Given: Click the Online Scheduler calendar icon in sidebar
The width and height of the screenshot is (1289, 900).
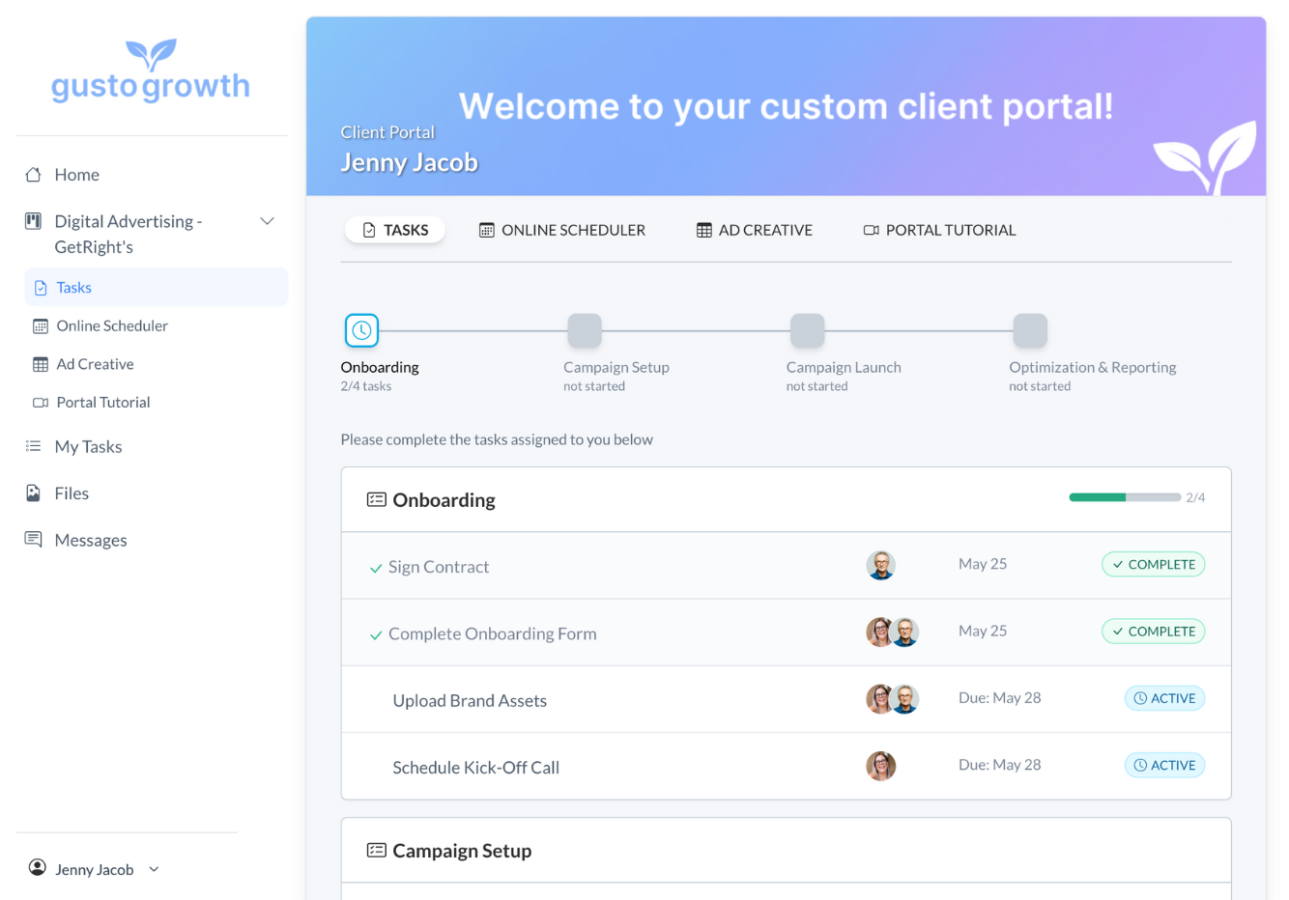Looking at the screenshot, I should click(x=41, y=326).
